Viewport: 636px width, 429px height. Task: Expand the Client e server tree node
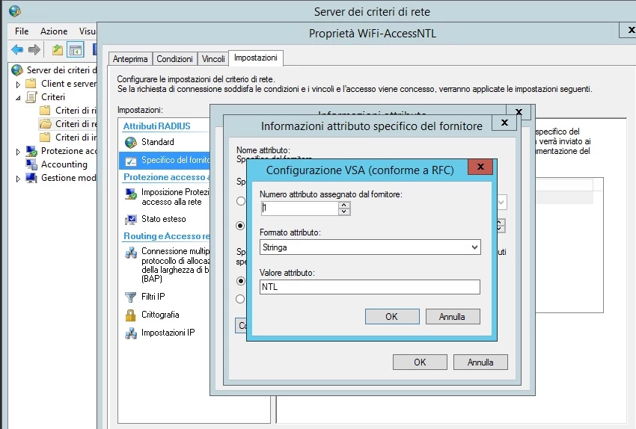click(x=18, y=84)
